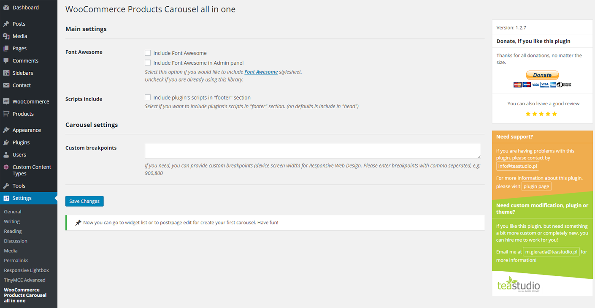Click the Plugins plug icon
Viewport: 595px width, 308px height.
6,143
